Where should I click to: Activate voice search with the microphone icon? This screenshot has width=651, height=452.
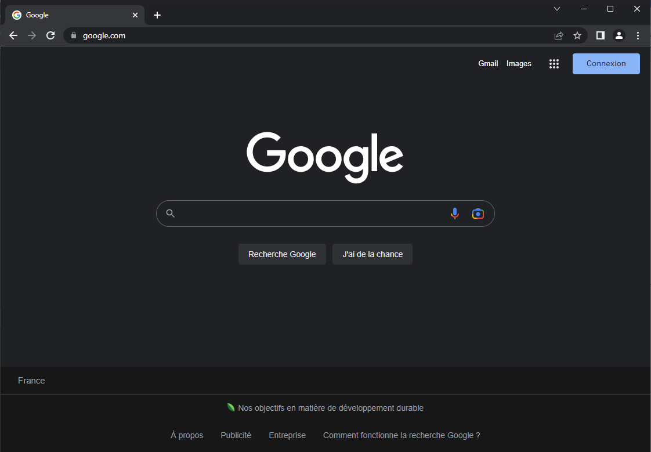pos(454,214)
